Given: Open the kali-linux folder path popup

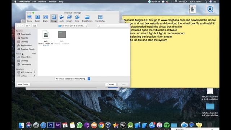Looking at the screenshot, I should [x=73, y=26].
